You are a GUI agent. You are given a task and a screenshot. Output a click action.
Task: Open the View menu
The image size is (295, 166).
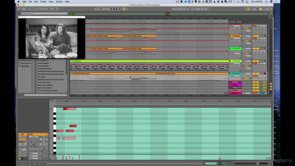(51, 1)
